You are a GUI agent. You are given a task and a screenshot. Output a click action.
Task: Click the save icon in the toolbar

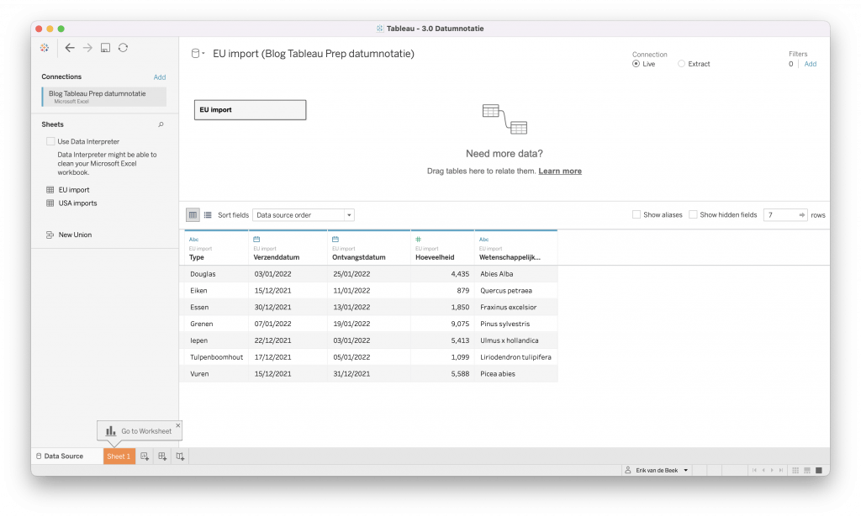coord(105,48)
